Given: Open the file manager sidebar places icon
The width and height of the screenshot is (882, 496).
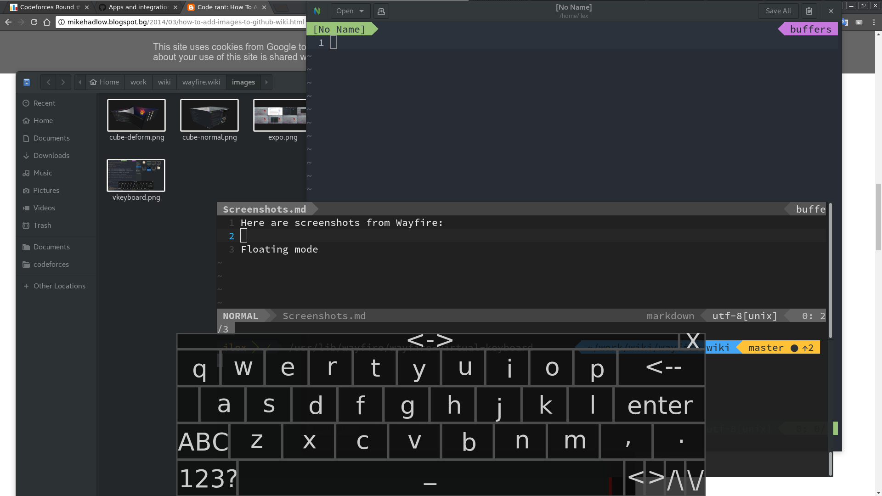Looking at the screenshot, I should [27, 82].
